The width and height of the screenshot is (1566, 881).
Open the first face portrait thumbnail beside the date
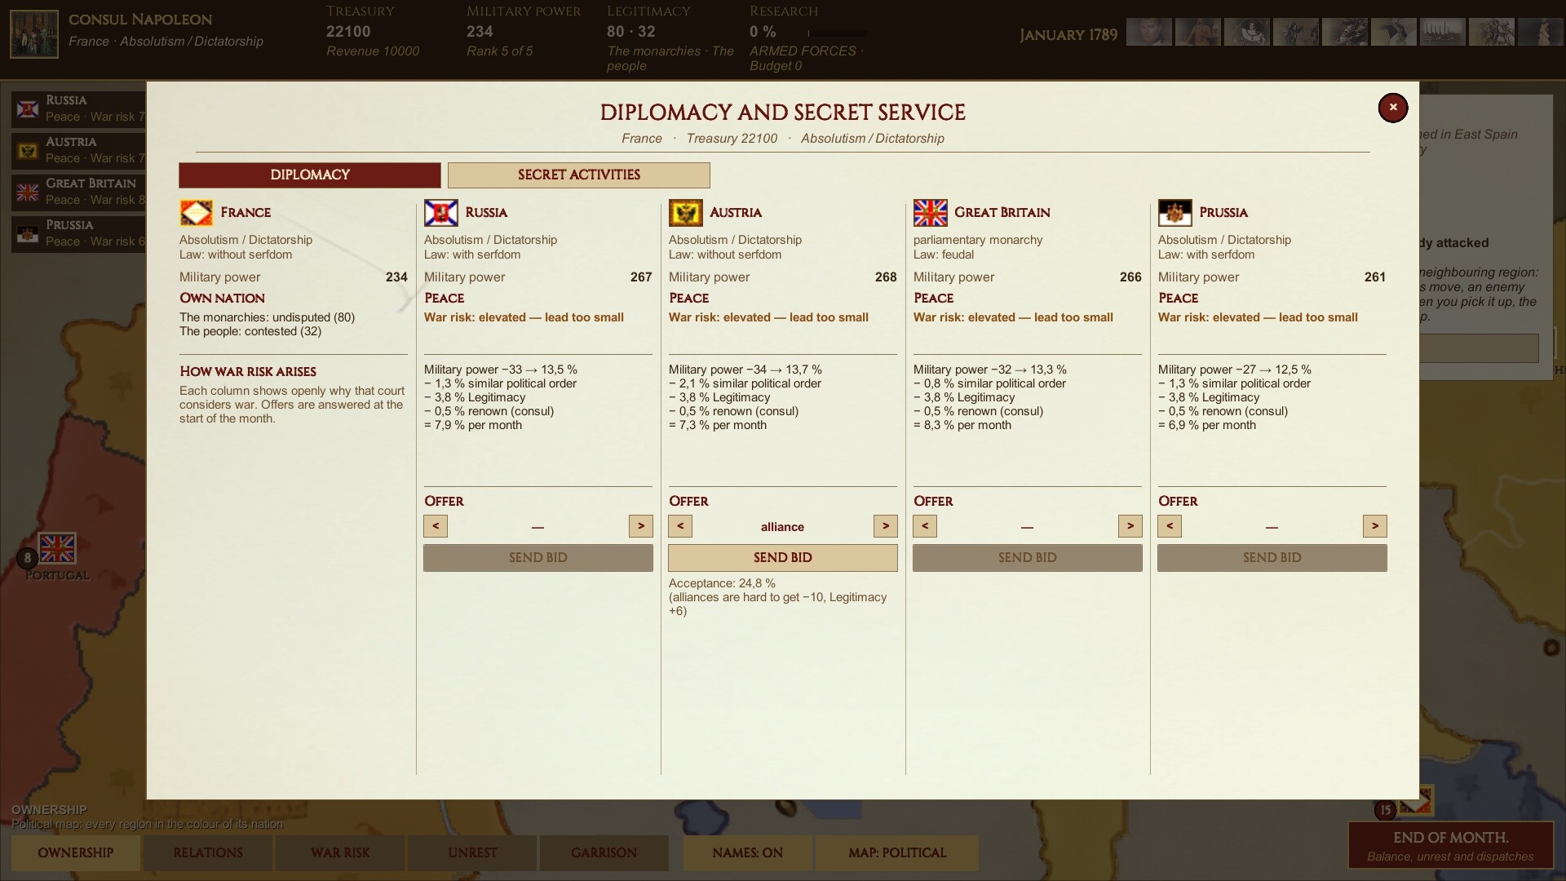pos(1149,32)
